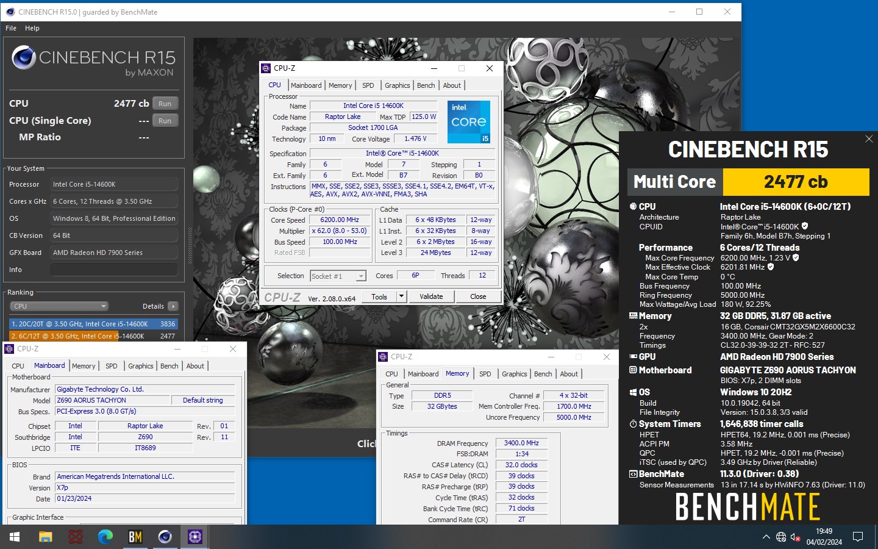Screen dimensions: 878x549
Task: Open the notification center
Action: point(858,537)
